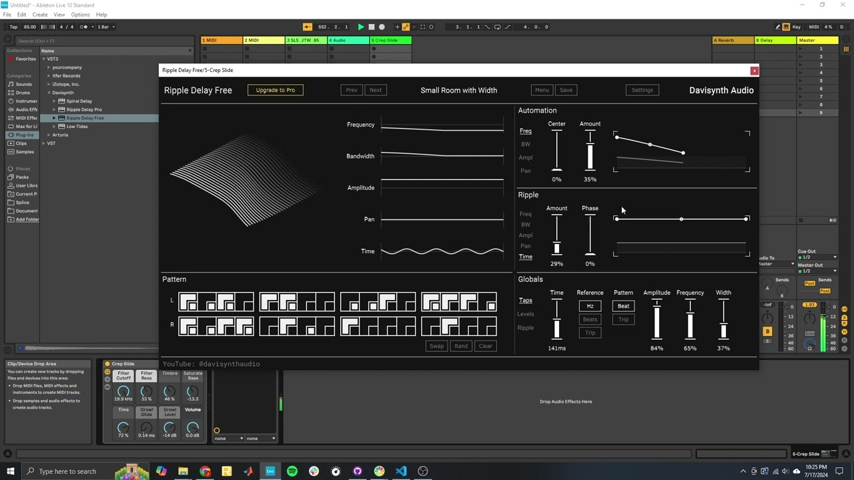Viewport: 854px width, 480px height.
Task: Load the next preset with Next
Action: (376, 90)
